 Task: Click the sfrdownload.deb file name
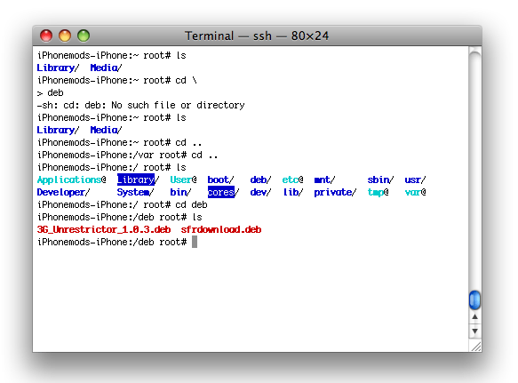click(x=221, y=229)
